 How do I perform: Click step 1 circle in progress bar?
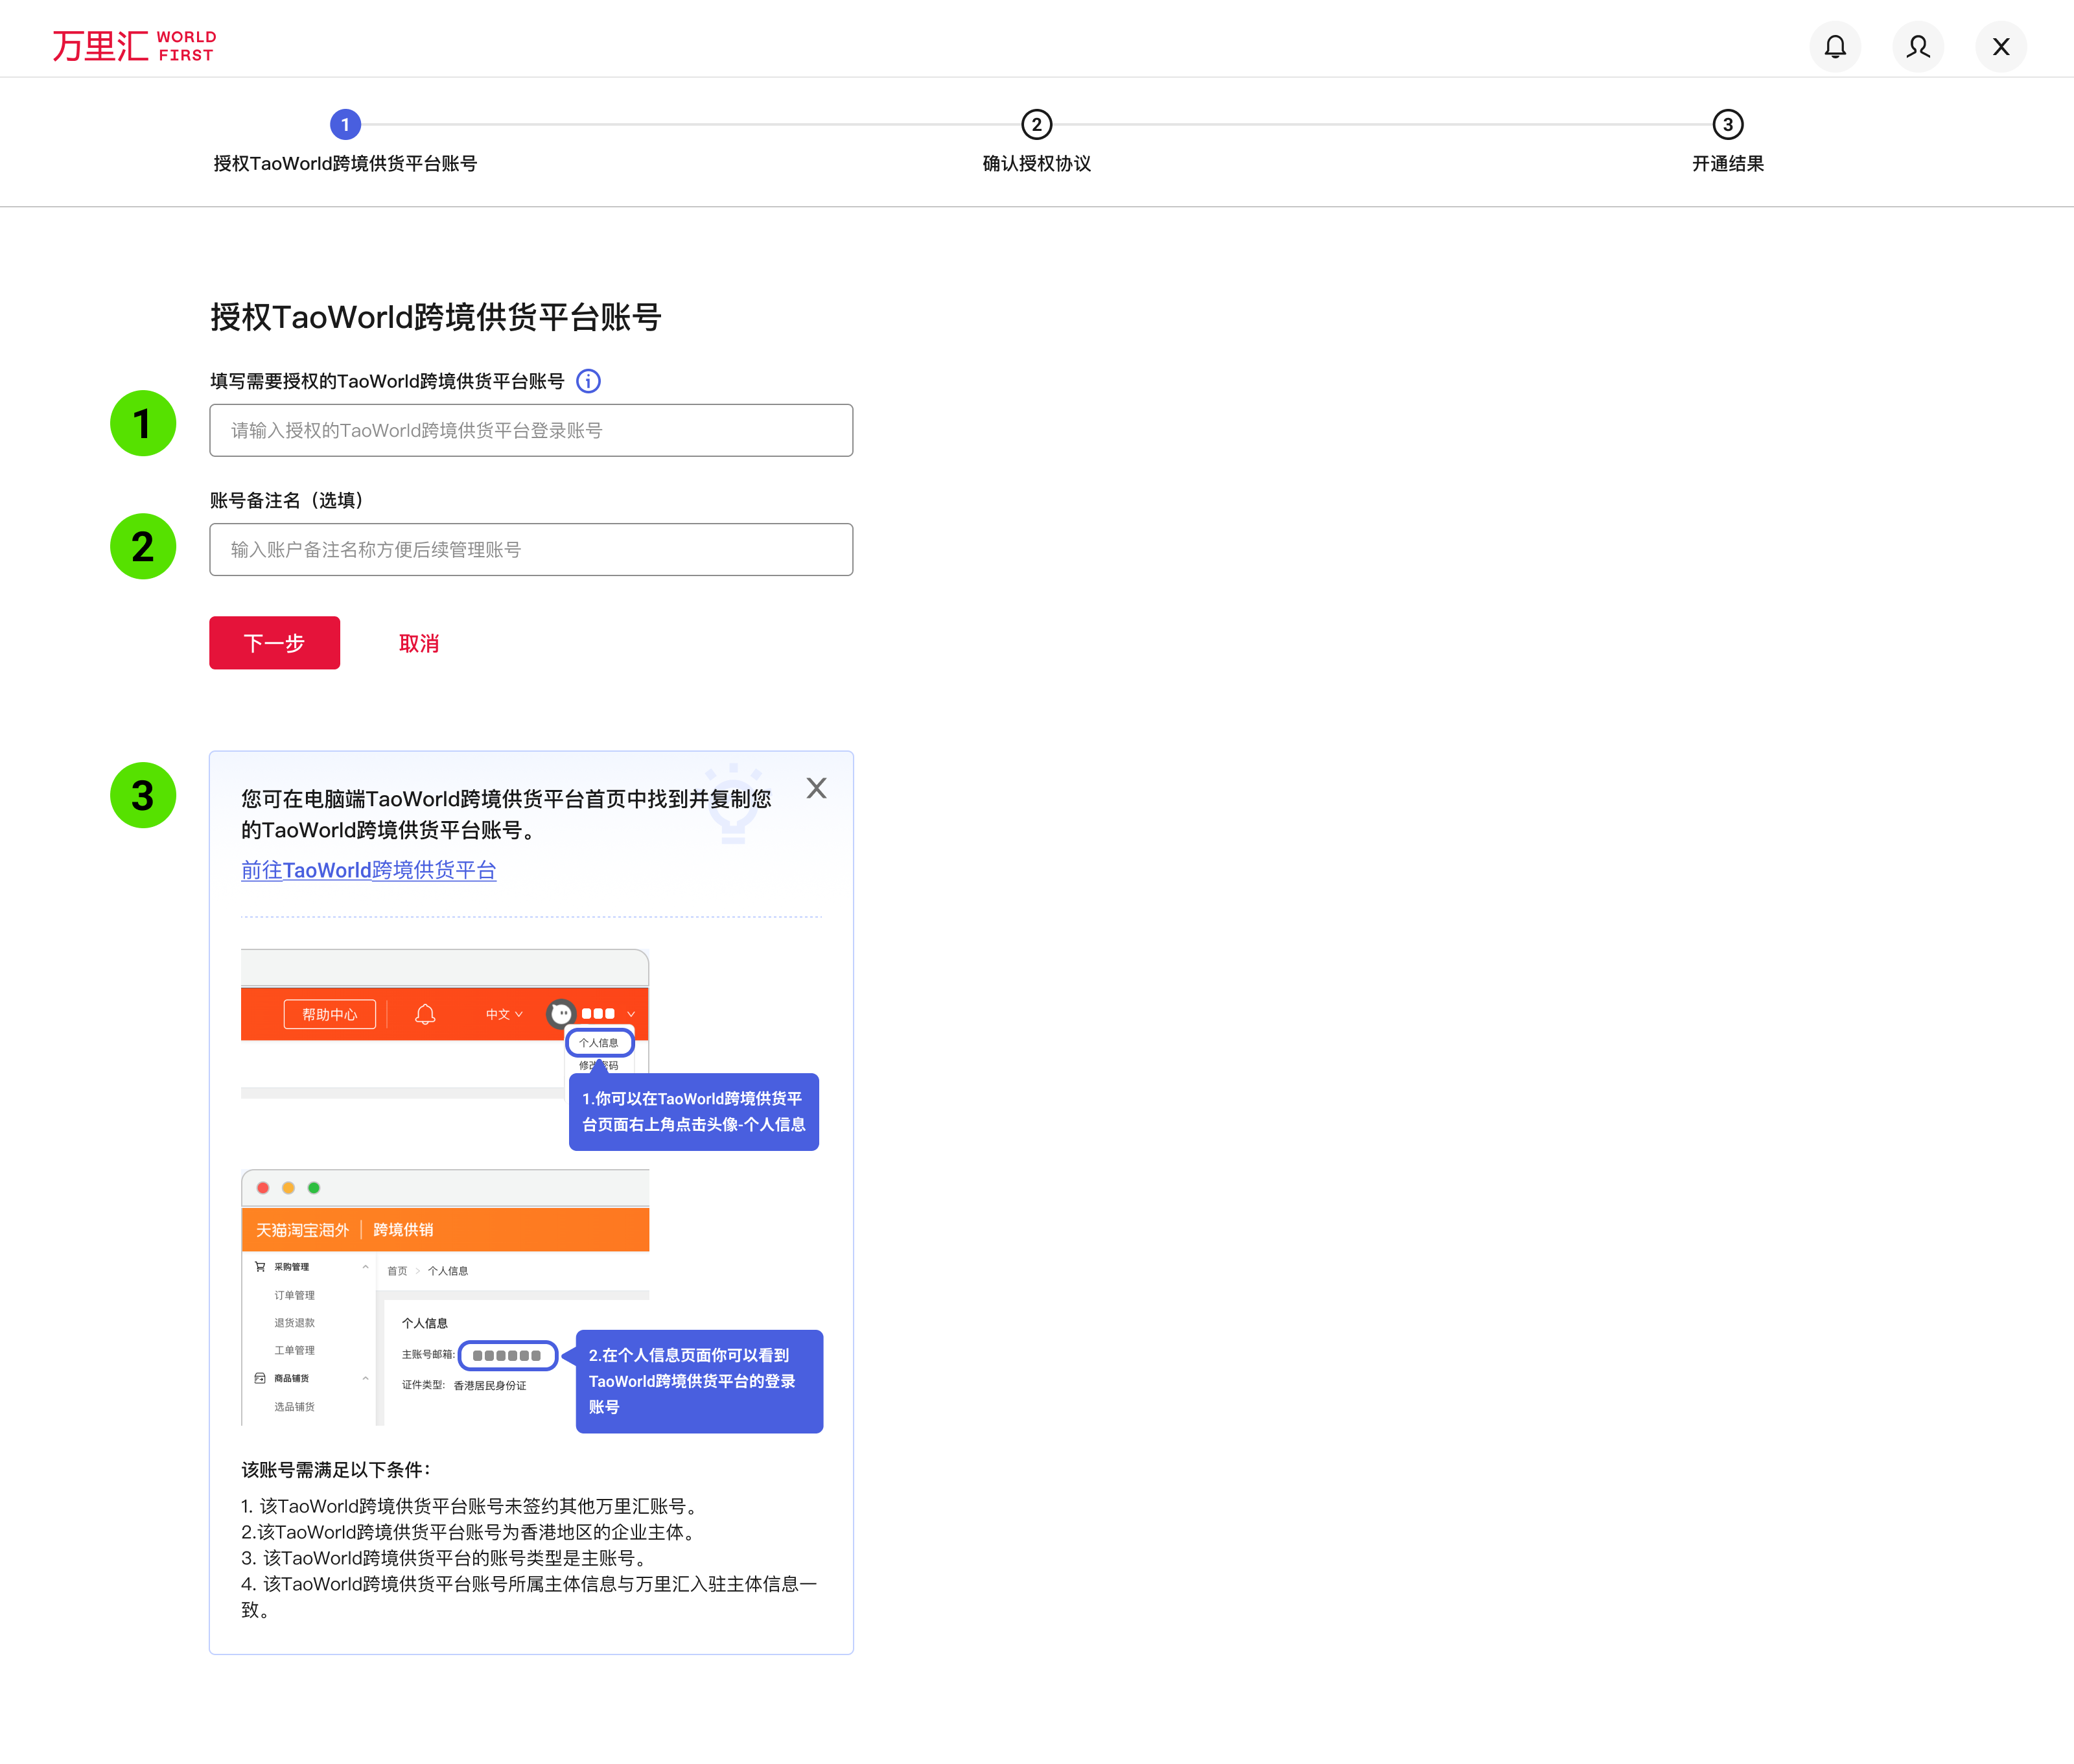tap(345, 125)
